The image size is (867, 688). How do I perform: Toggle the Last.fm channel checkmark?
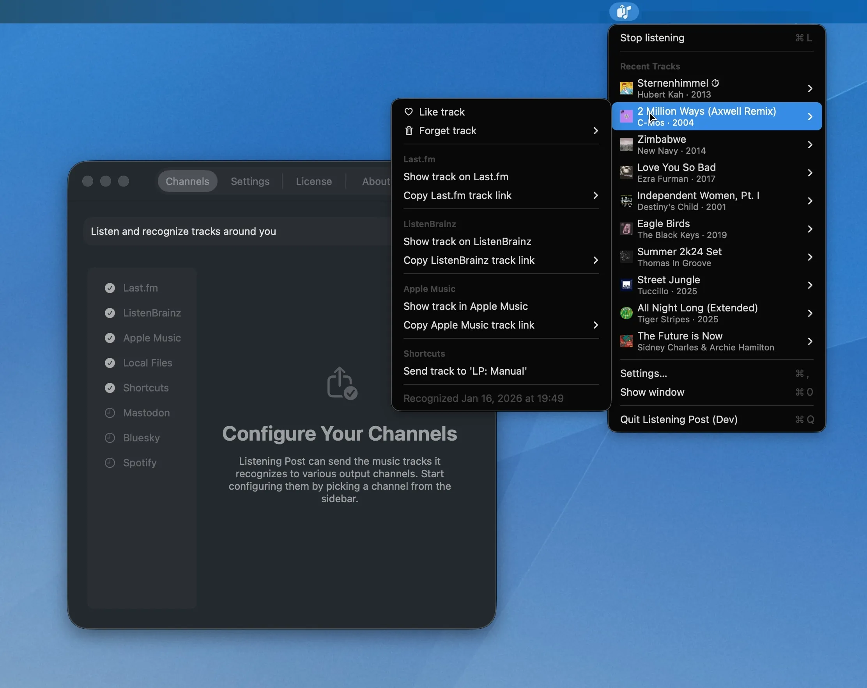pos(110,288)
